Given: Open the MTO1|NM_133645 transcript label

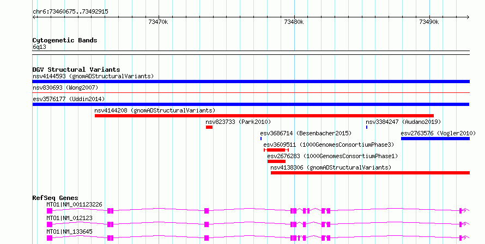Looking at the screenshot, I should (69, 232).
